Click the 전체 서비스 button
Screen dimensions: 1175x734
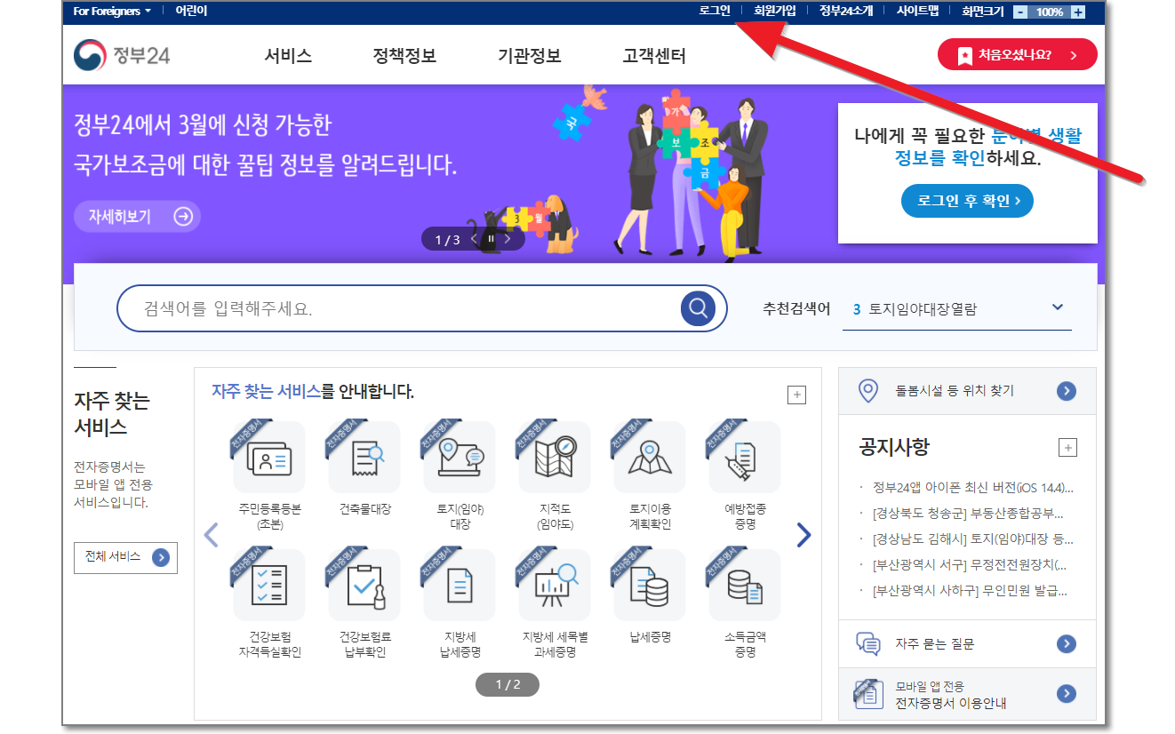pyautogui.click(x=125, y=557)
